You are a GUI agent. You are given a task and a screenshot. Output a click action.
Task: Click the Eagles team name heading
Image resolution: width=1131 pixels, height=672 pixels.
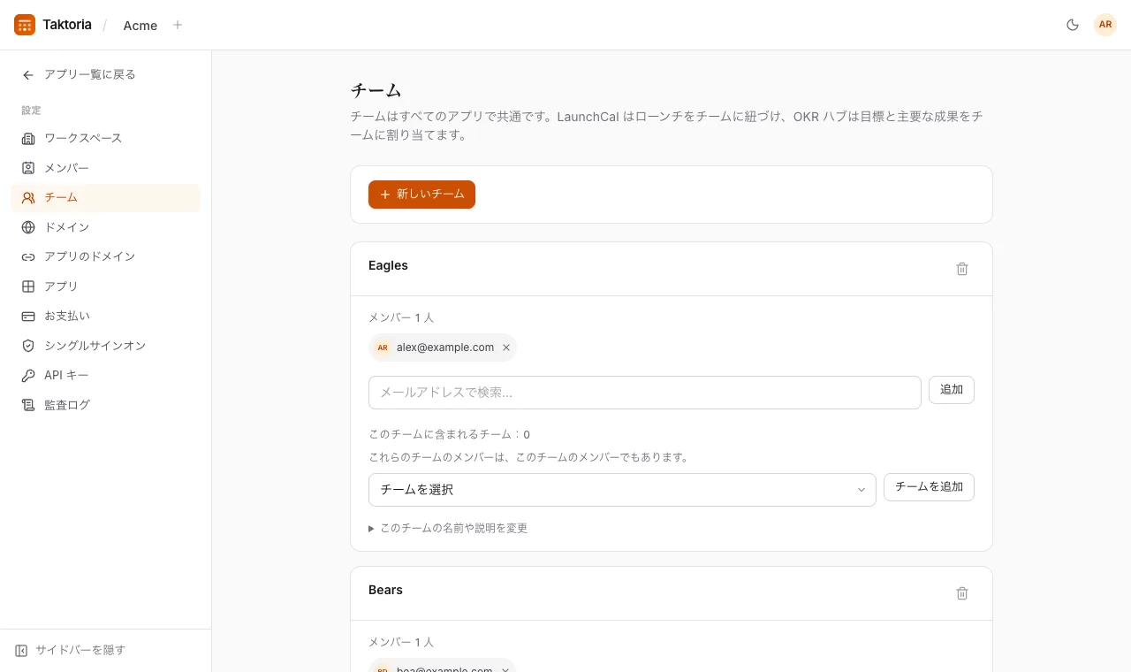pos(388,265)
